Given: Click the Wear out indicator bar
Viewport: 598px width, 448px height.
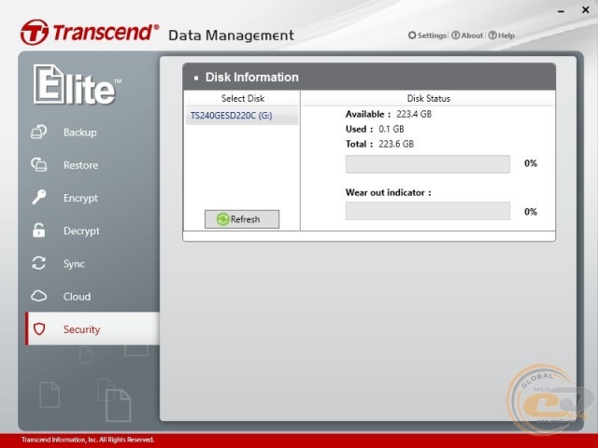Looking at the screenshot, I should [428, 211].
